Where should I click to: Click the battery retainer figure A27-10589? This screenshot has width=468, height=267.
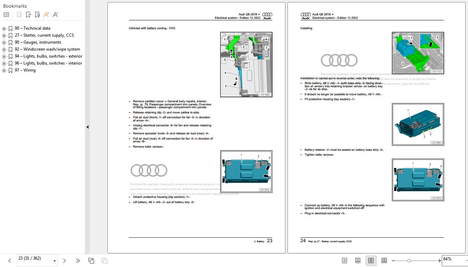pyautogui.click(x=418, y=124)
